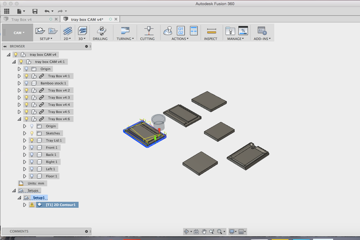Select the Drilling tool
The image size is (360, 240).
click(x=101, y=31)
